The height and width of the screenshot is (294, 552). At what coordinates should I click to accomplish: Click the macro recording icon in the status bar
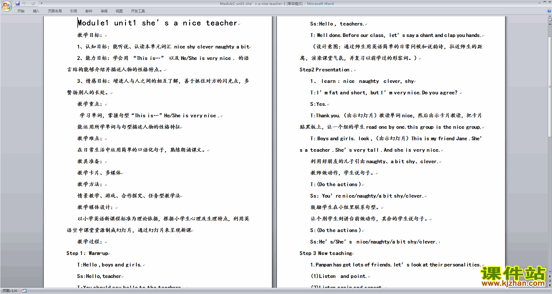pyautogui.click(x=24, y=291)
